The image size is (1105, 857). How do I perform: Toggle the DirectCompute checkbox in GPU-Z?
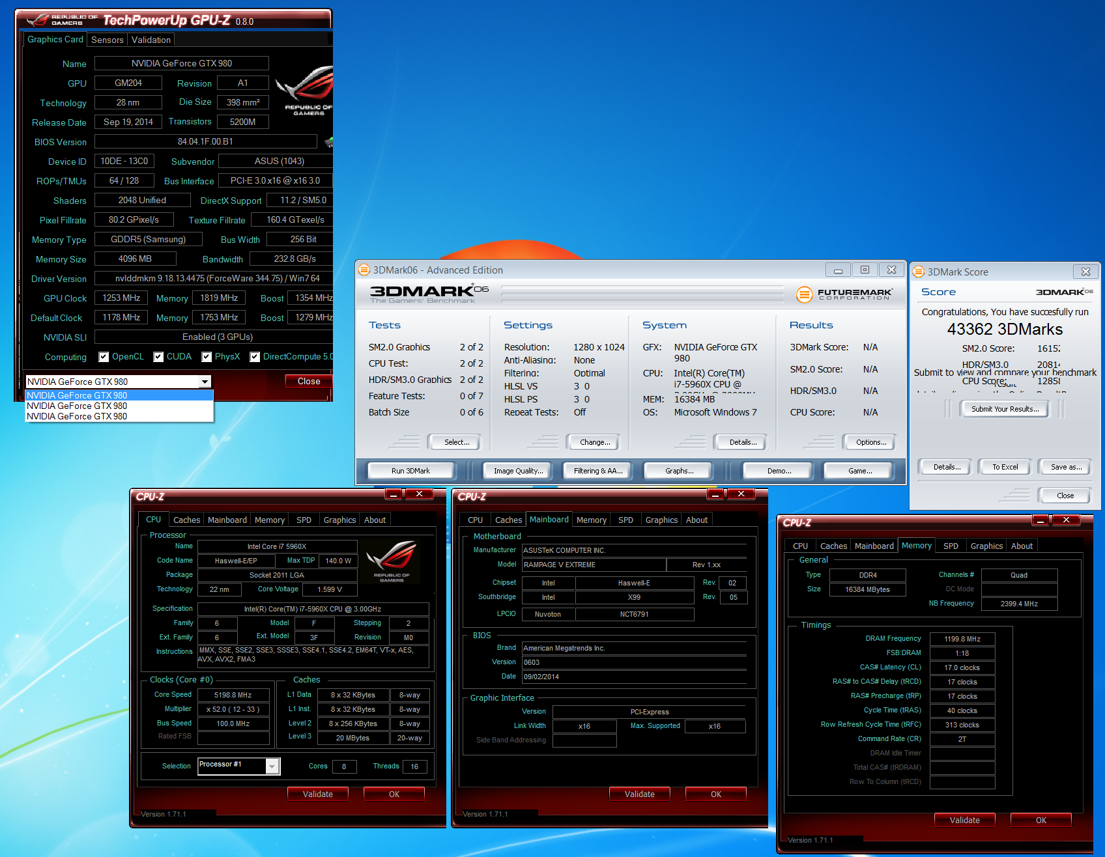click(255, 357)
